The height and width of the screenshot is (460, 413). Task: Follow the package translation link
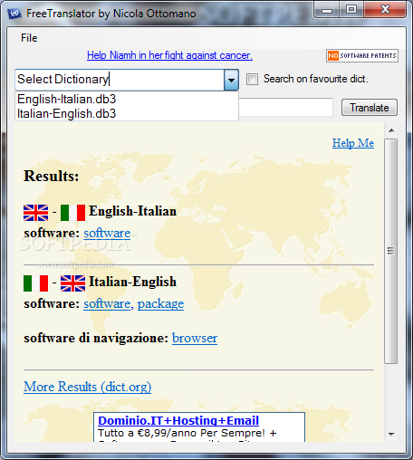point(160,304)
